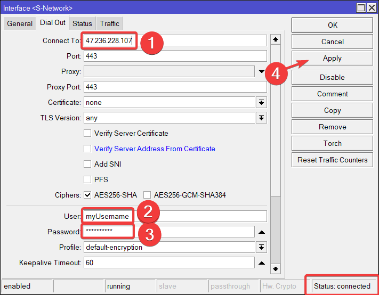The image size is (379, 295).
Task: Click the Copy button
Action: coord(332,110)
